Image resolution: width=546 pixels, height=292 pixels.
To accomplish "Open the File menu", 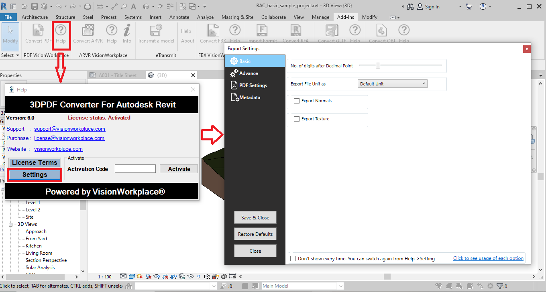I will coord(8,17).
